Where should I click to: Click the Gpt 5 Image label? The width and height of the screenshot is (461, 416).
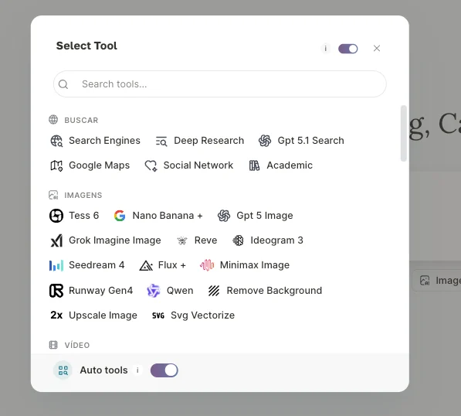tap(265, 216)
